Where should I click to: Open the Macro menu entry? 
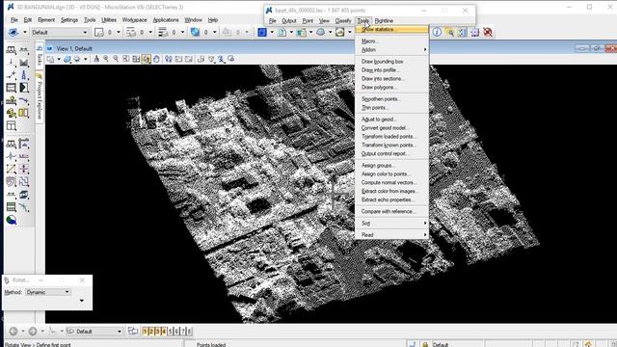tap(391, 41)
